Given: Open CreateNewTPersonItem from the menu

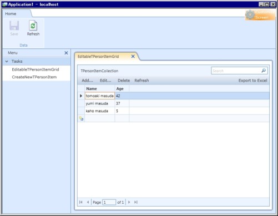Looking at the screenshot, I should (x=34, y=77).
